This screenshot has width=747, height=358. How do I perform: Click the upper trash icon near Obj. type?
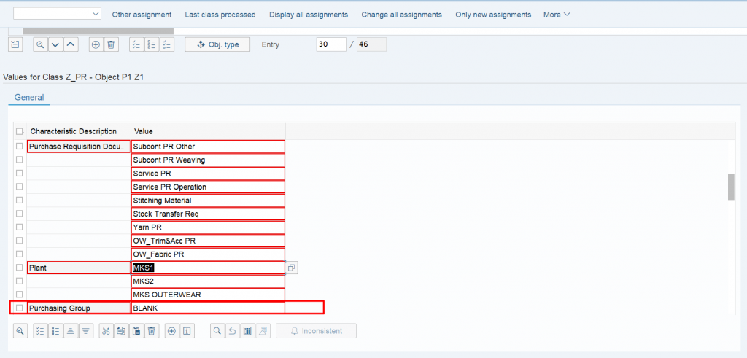coord(111,44)
